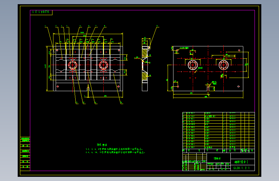Click the SL30.1.2.1 drawing number in title block
The image size is (279, 181).
(x=241, y=168)
